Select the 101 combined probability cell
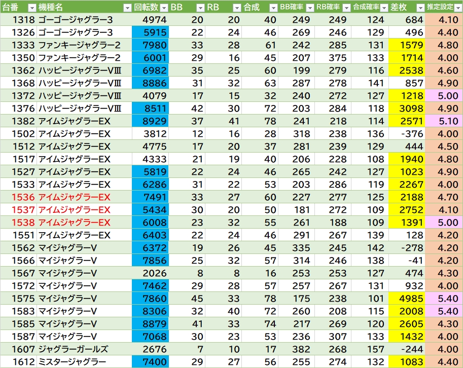 370,299
